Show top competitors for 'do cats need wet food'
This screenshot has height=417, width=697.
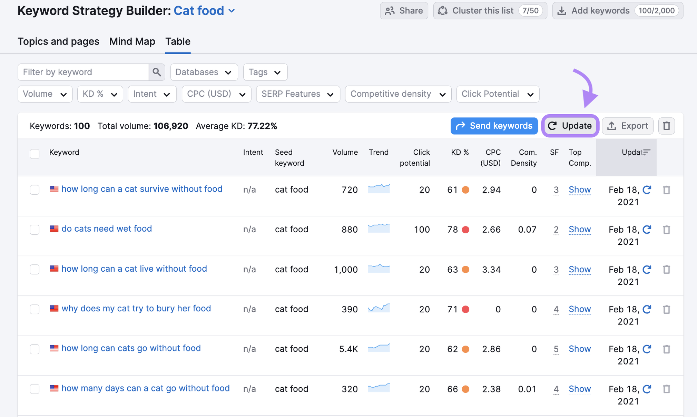click(x=580, y=229)
